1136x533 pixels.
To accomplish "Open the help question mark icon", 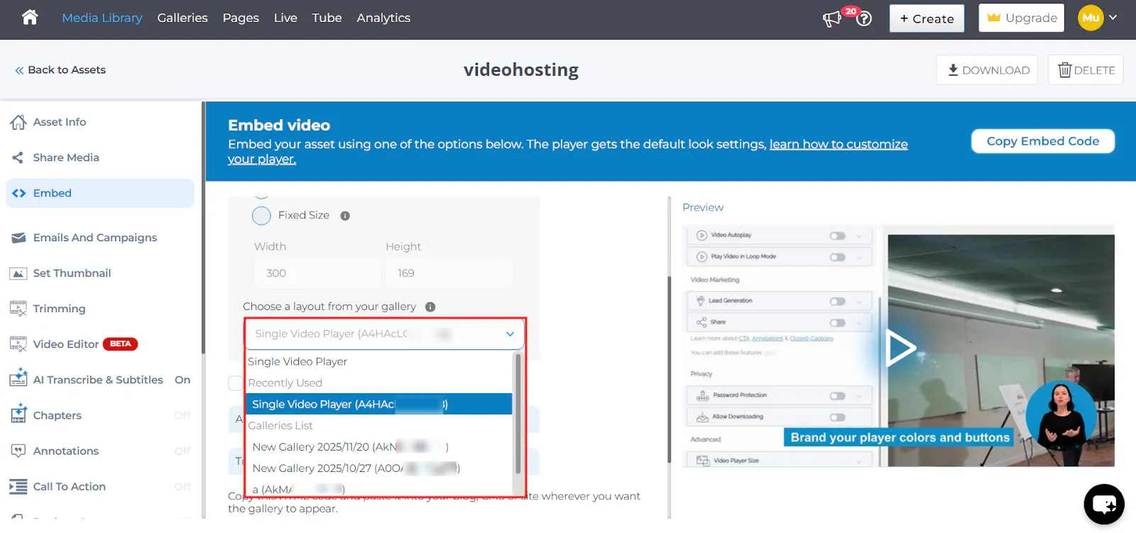I will tap(864, 19).
